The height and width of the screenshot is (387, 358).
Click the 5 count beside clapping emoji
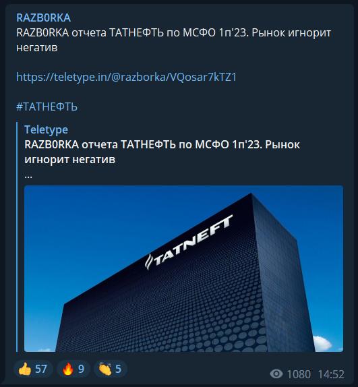(118, 369)
